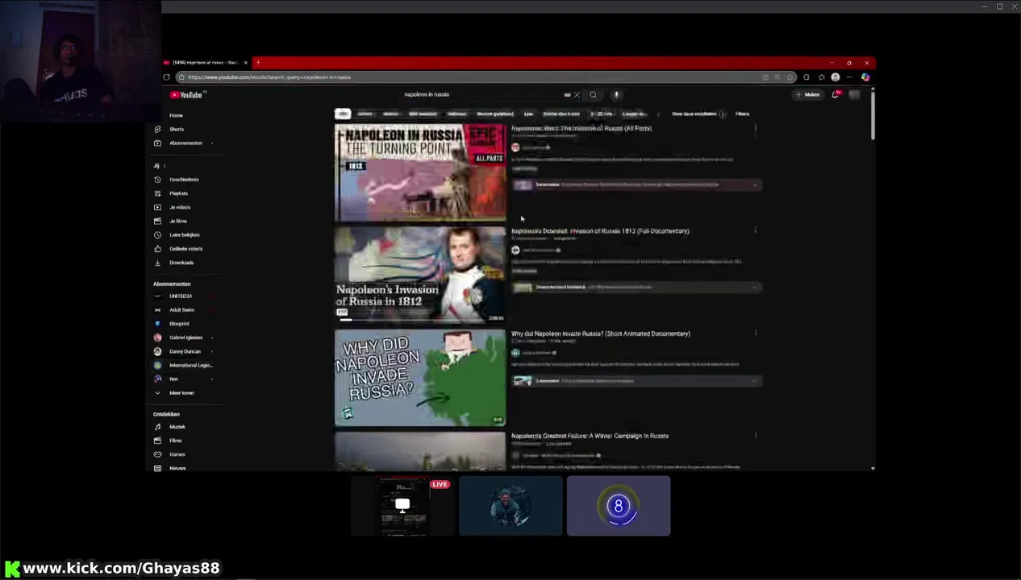
Task: Open Abonnementen in the sidebar
Action: pos(185,143)
